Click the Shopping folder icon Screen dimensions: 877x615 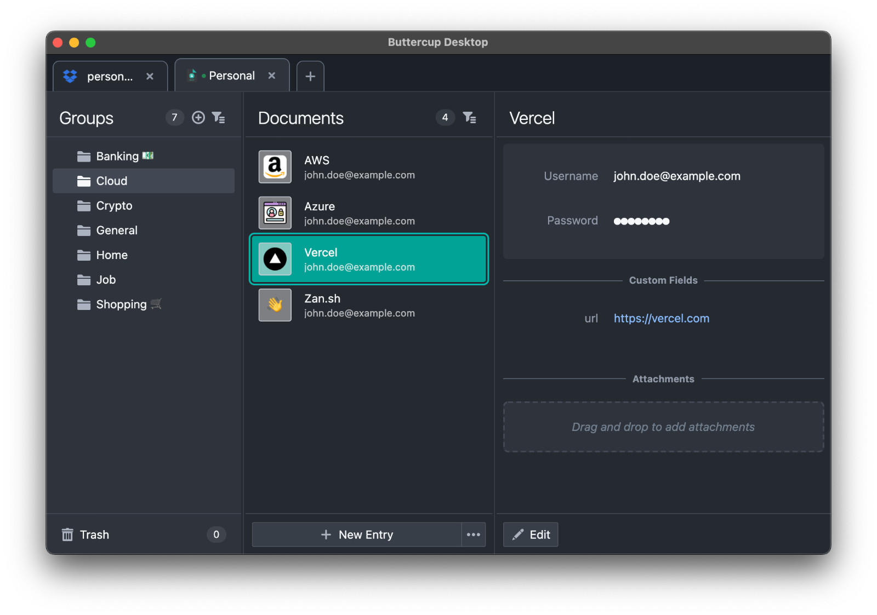(84, 304)
